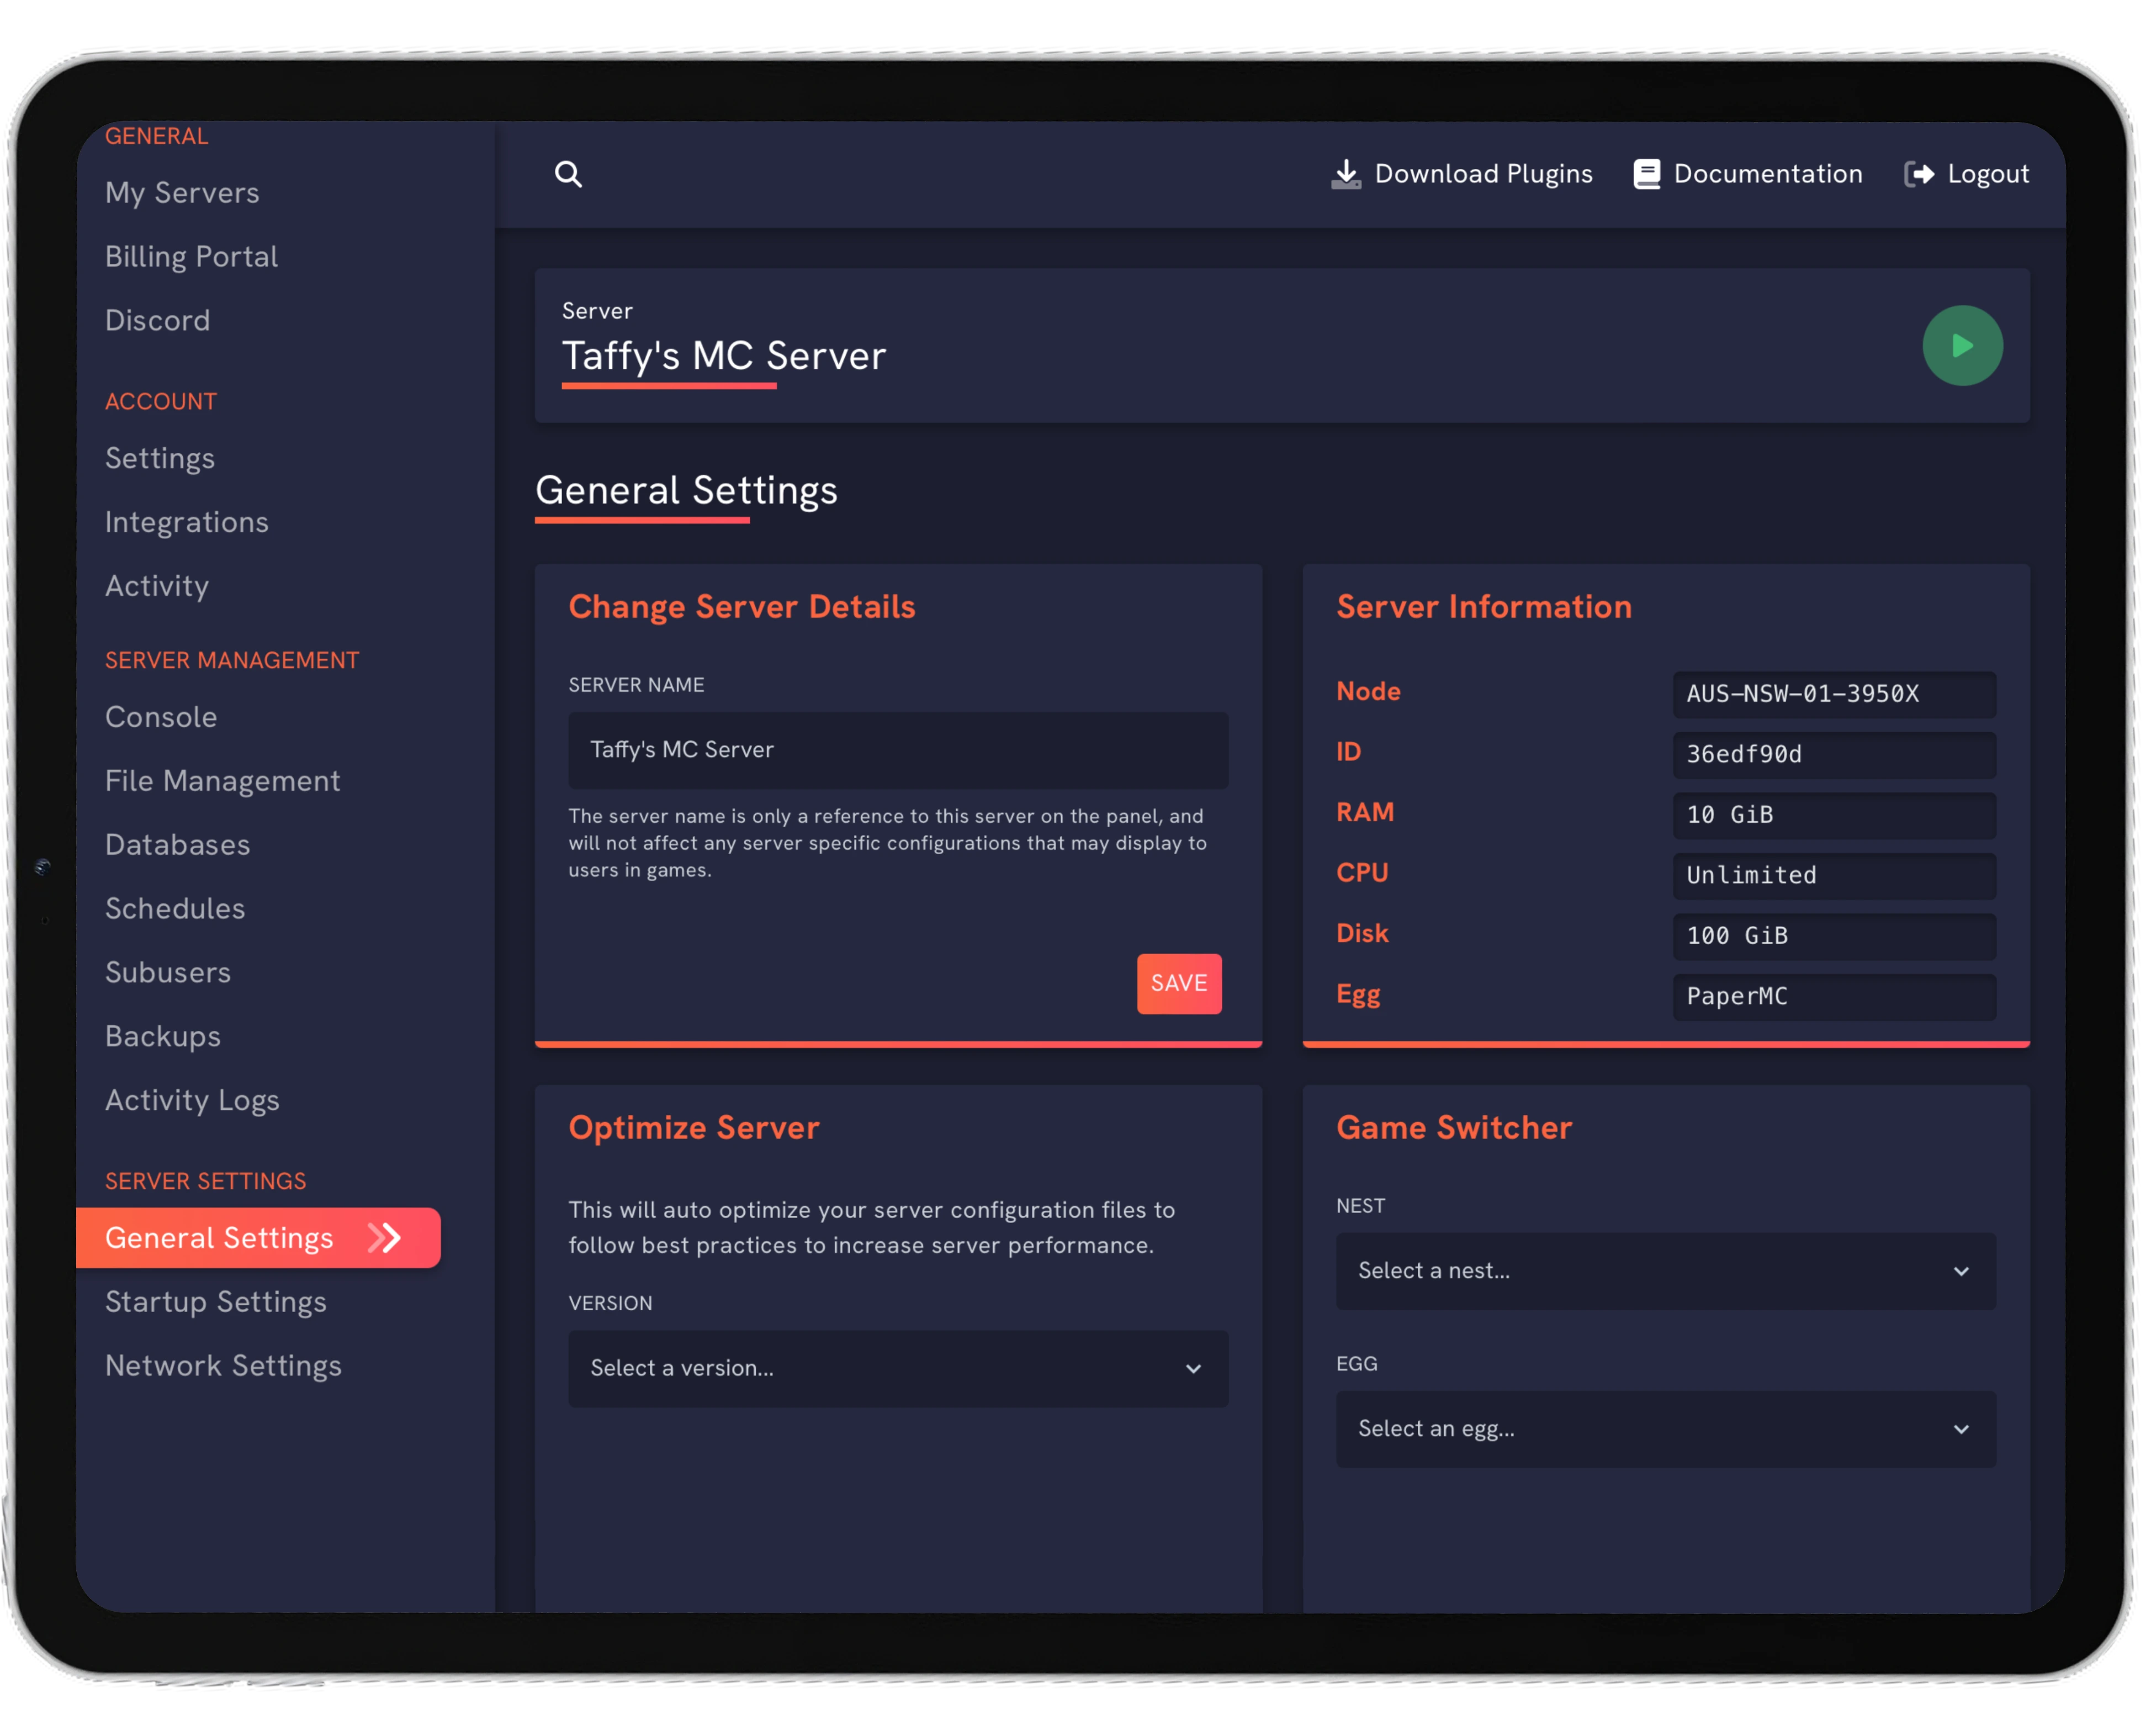Select General Settings in sidebar
The height and width of the screenshot is (1736, 2151).
pyautogui.click(x=258, y=1238)
